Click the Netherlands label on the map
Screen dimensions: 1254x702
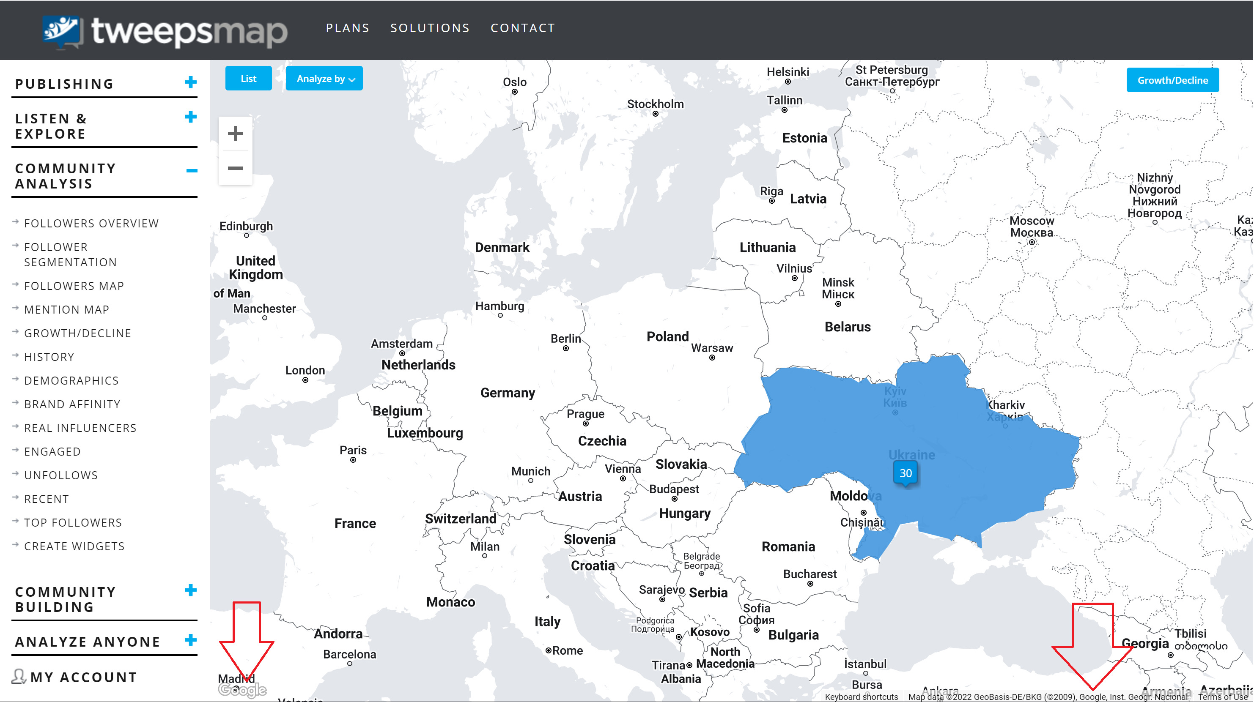pyautogui.click(x=418, y=365)
